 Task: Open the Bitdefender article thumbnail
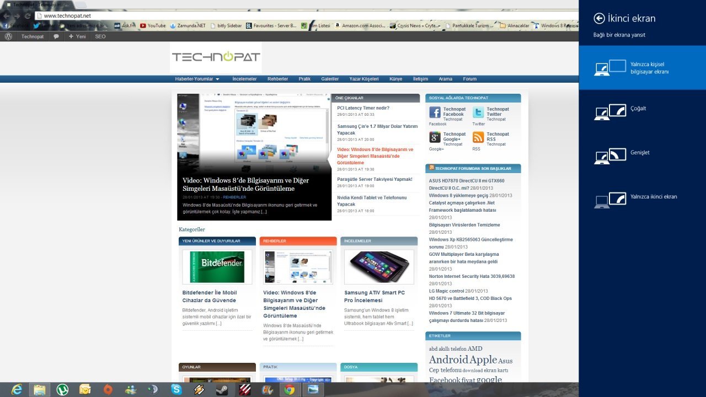pos(217,267)
